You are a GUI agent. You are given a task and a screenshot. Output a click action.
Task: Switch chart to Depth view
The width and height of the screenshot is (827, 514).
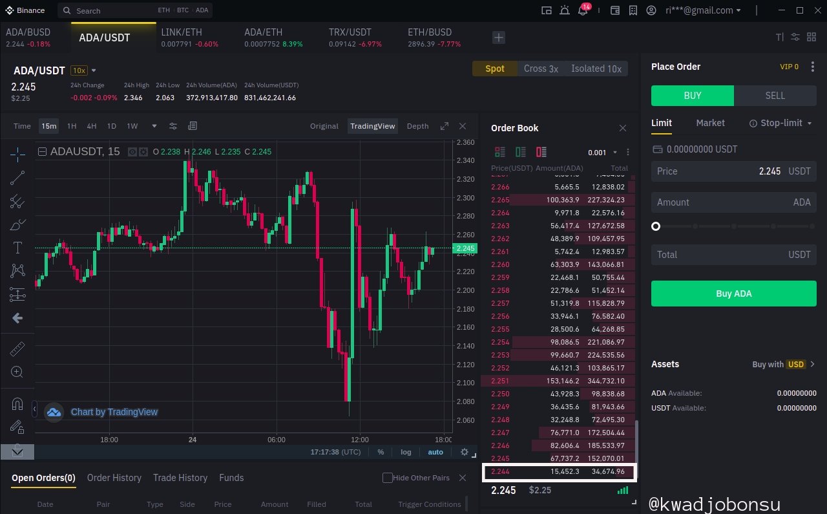tap(417, 126)
